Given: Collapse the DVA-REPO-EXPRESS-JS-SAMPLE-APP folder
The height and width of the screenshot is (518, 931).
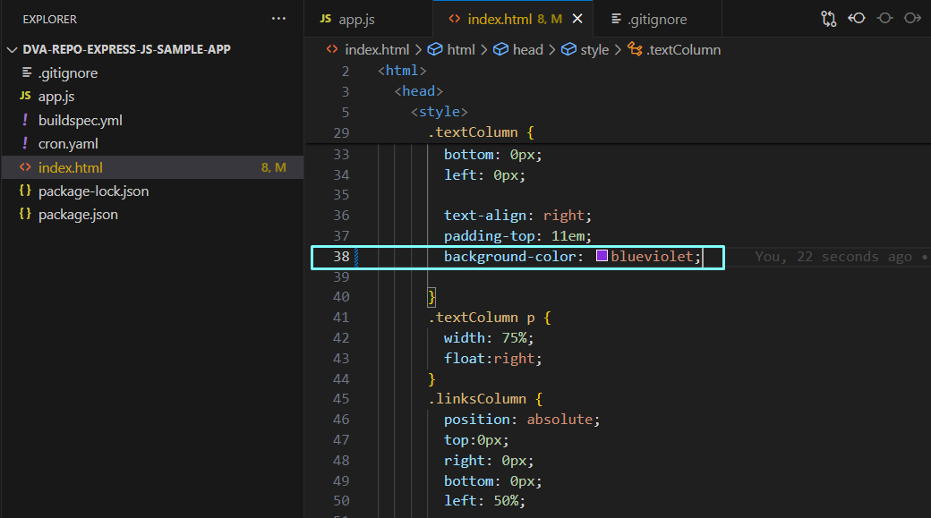Looking at the screenshot, I should coord(12,49).
